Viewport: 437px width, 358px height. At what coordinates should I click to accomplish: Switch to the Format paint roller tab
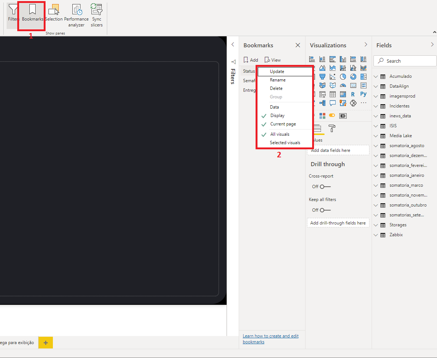(332, 128)
